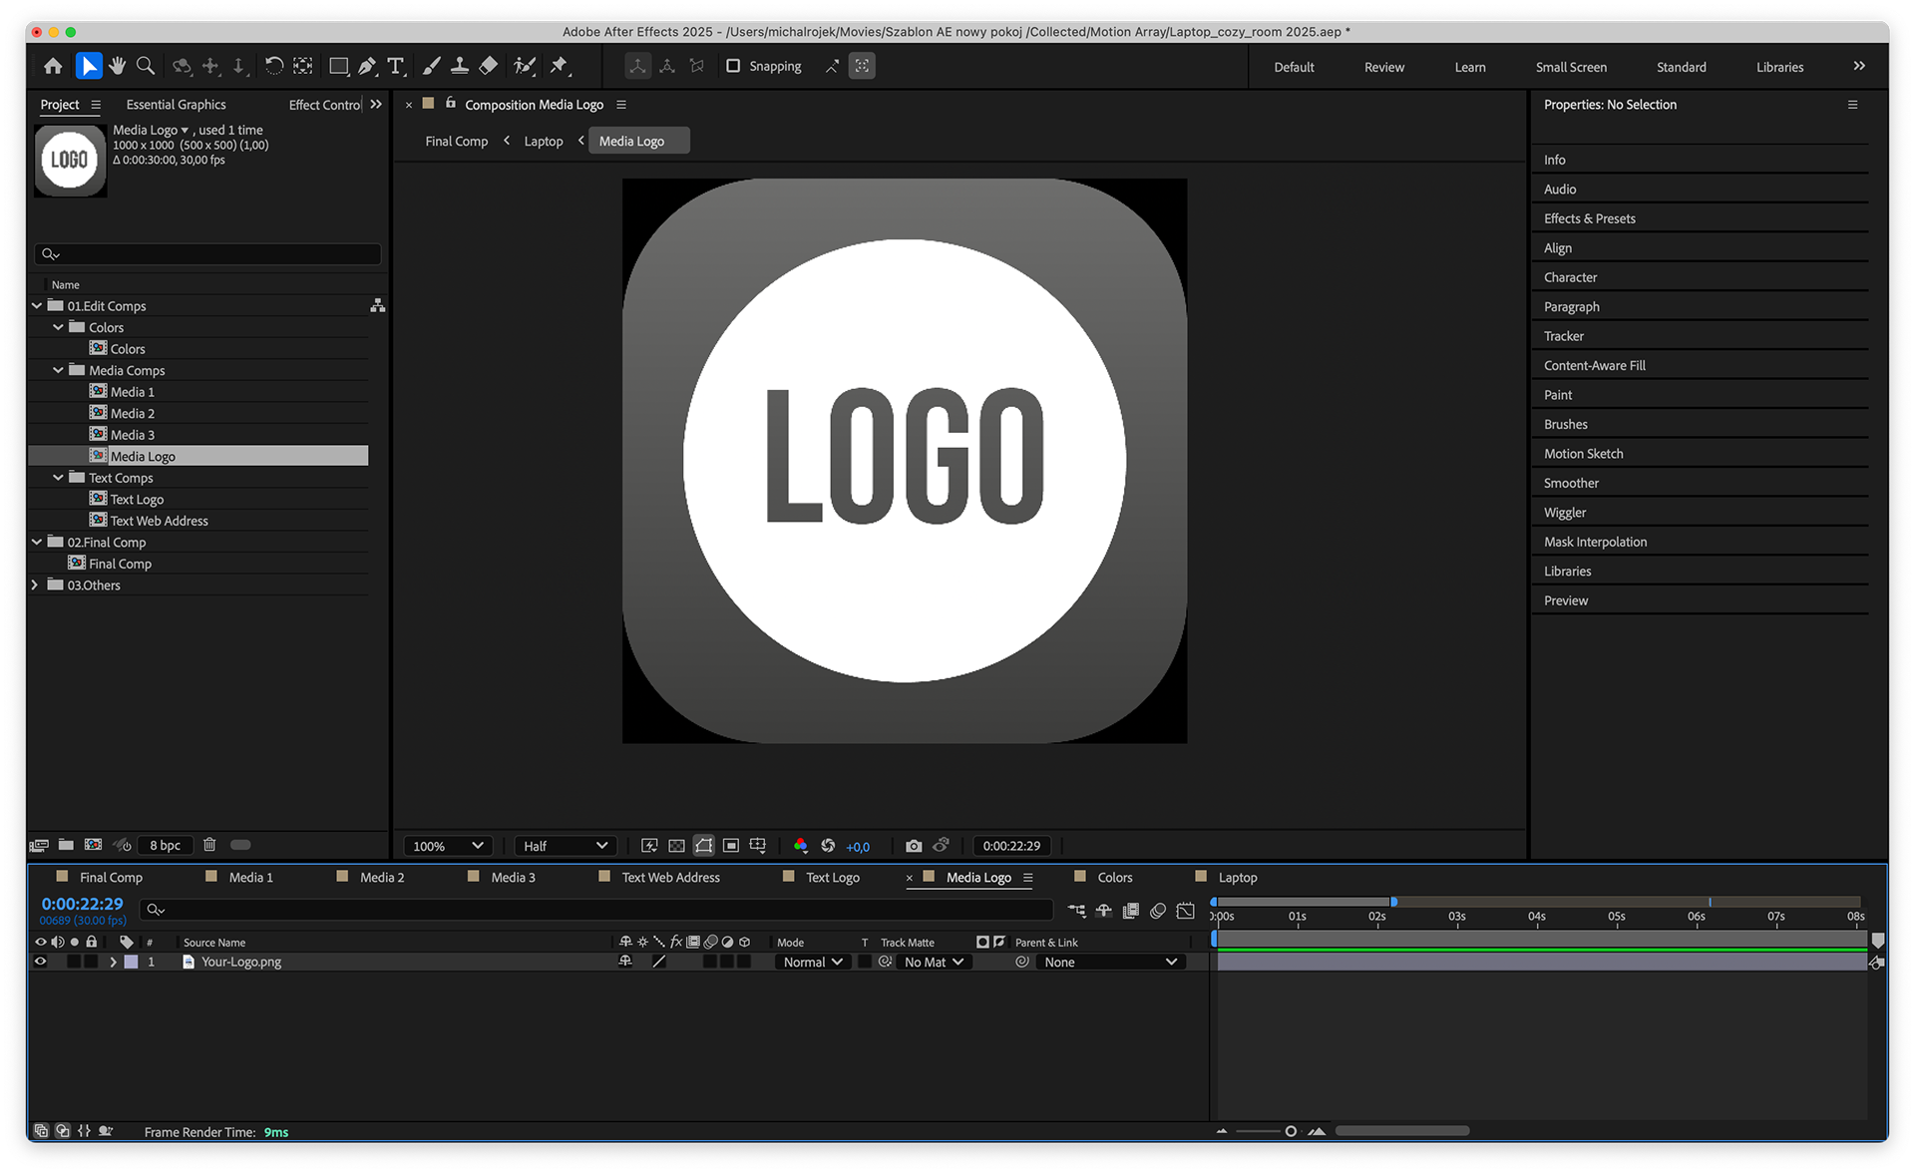Take snapshot with camera icon
Image resolution: width=1915 pixels, height=1173 pixels.
pyautogui.click(x=913, y=846)
